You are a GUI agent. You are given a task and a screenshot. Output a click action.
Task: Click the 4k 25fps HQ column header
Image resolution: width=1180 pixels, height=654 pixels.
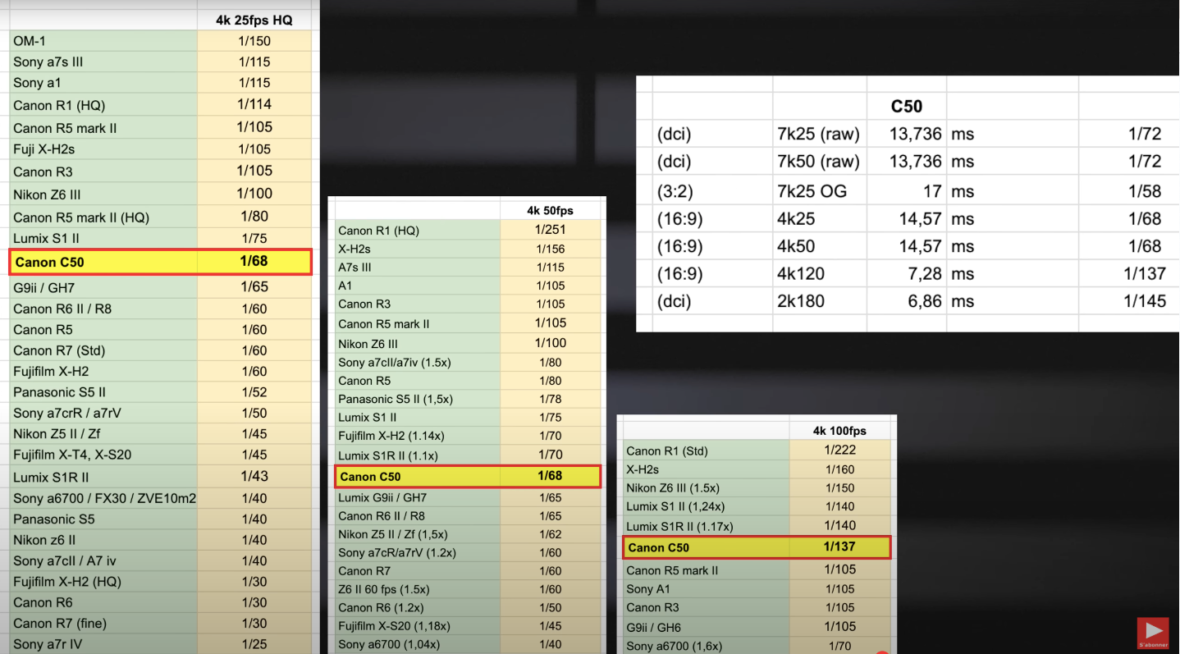point(254,20)
